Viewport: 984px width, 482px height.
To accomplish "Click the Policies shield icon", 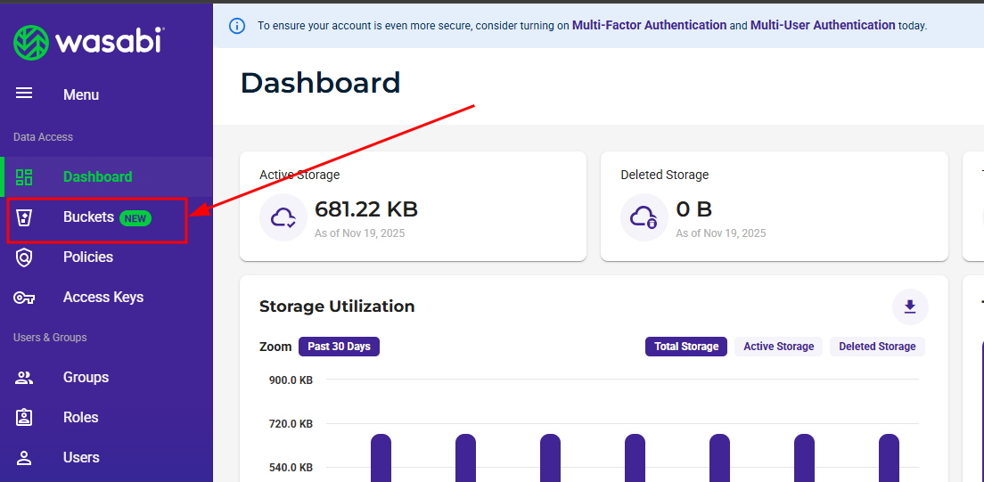I will click(24, 257).
